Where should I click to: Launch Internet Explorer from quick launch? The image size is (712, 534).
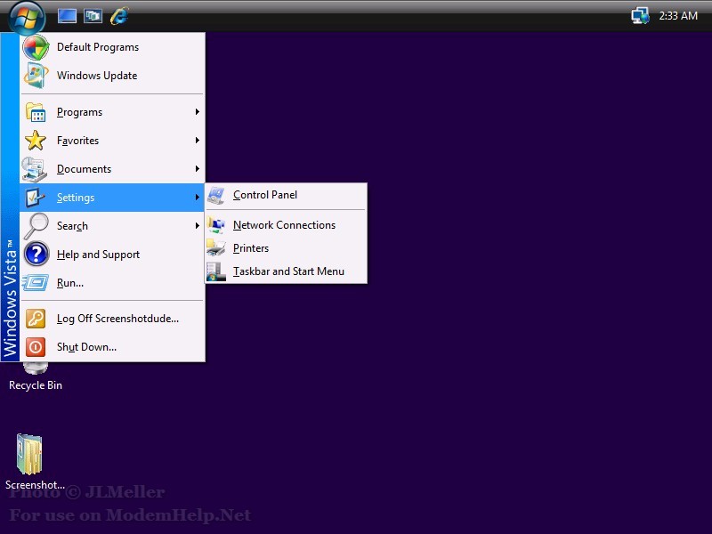(x=119, y=16)
